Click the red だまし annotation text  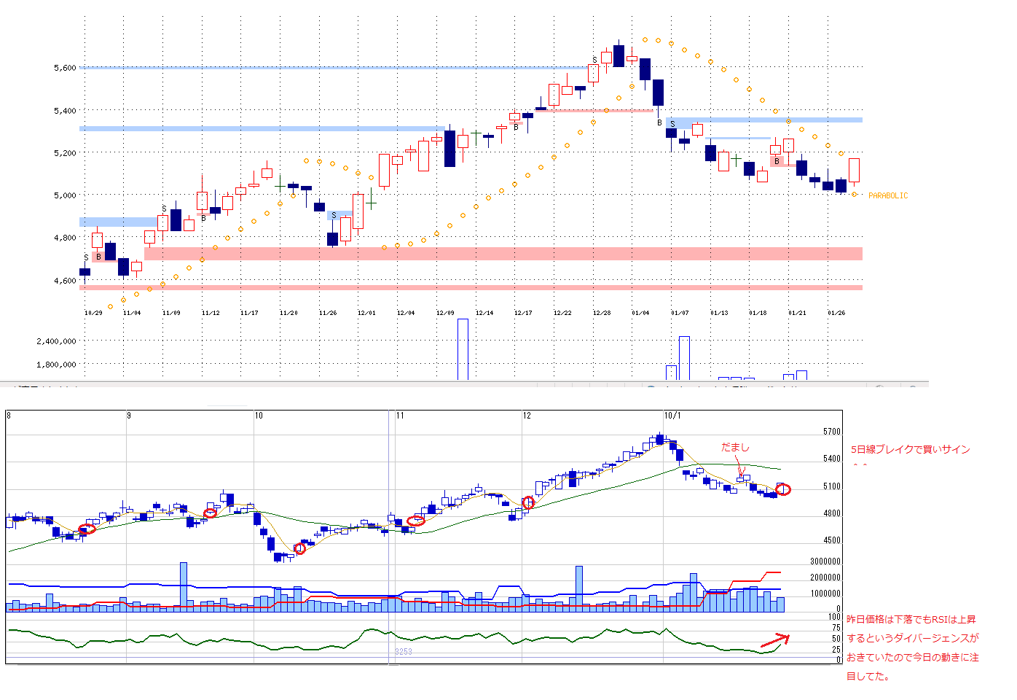pos(735,447)
